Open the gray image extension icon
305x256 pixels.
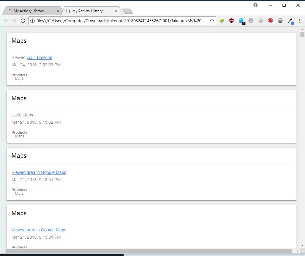[x=261, y=21]
